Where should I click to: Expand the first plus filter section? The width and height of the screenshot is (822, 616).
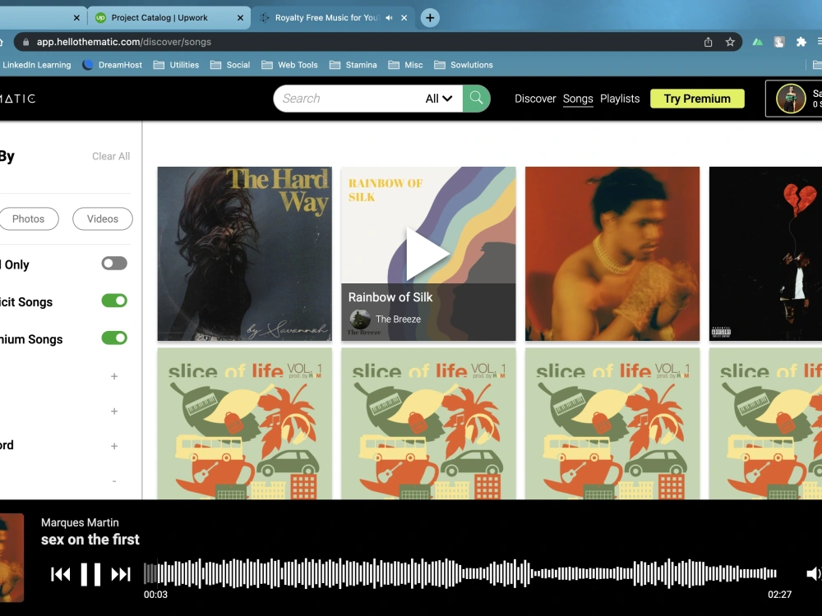click(x=114, y=376)
